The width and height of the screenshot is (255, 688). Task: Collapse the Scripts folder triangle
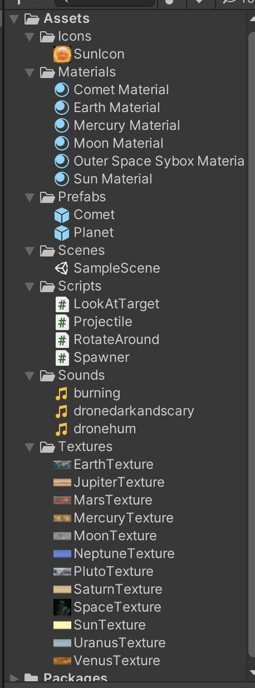[x=30, y=287]
